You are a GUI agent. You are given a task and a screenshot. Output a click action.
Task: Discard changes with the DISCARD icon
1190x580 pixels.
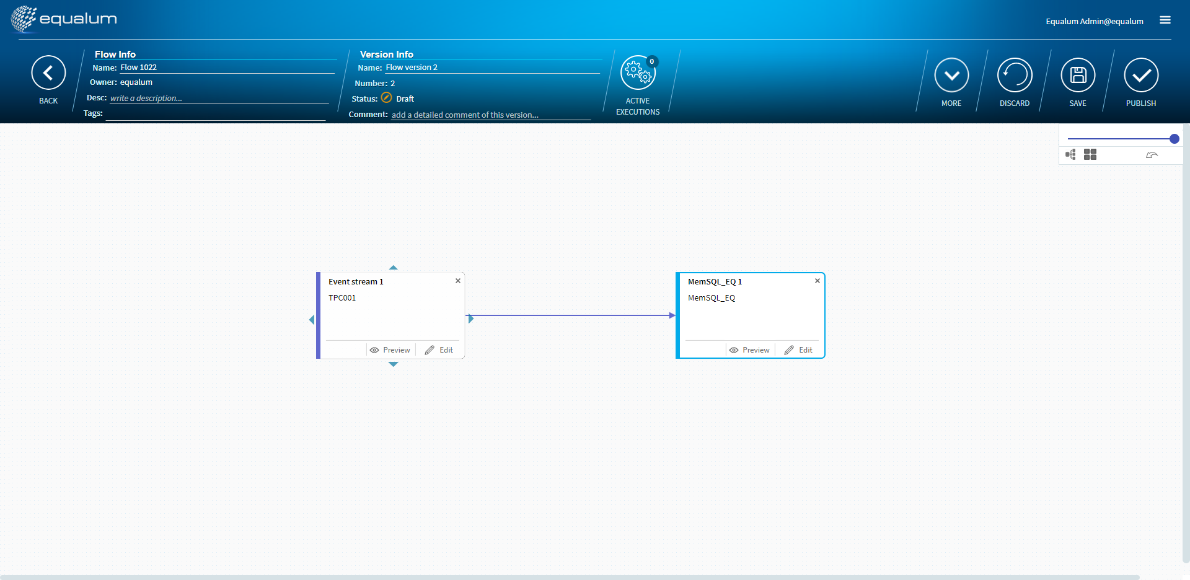pyautogui.click(x=1015, y=75)
